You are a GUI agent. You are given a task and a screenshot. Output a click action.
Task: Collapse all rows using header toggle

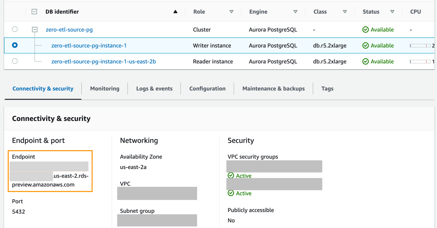[35, 12]
